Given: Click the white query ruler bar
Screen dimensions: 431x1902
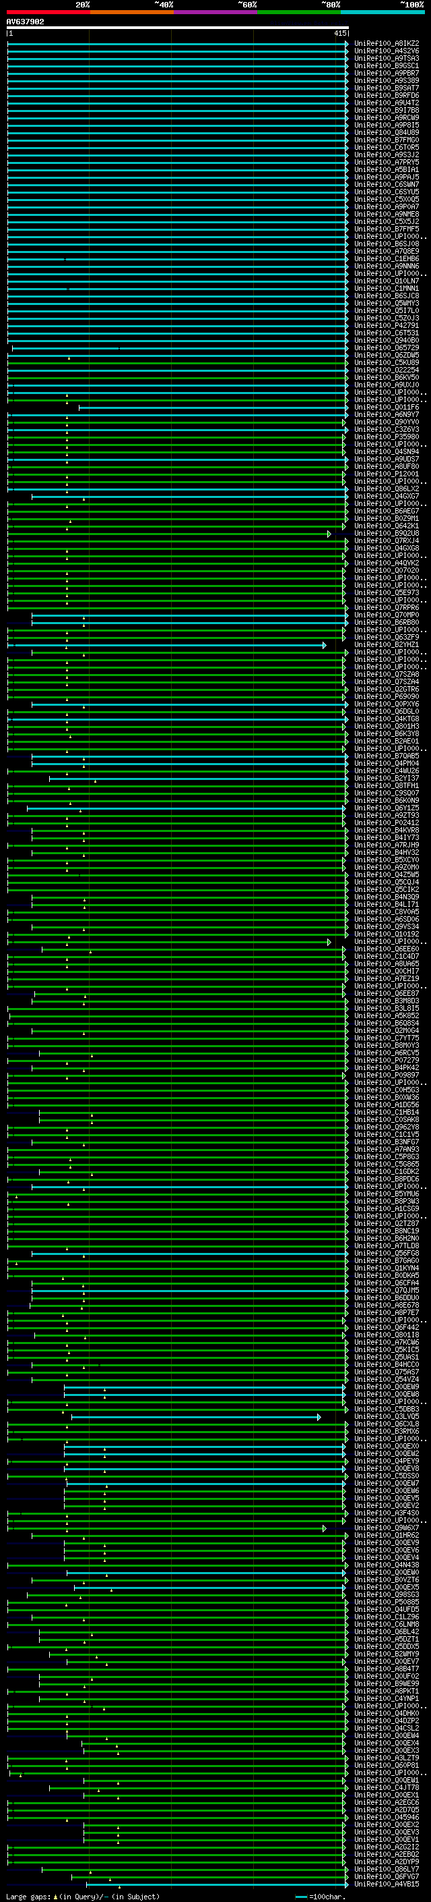Looking at the screenshot, I should pyautogui.click(x=178, y=28).
